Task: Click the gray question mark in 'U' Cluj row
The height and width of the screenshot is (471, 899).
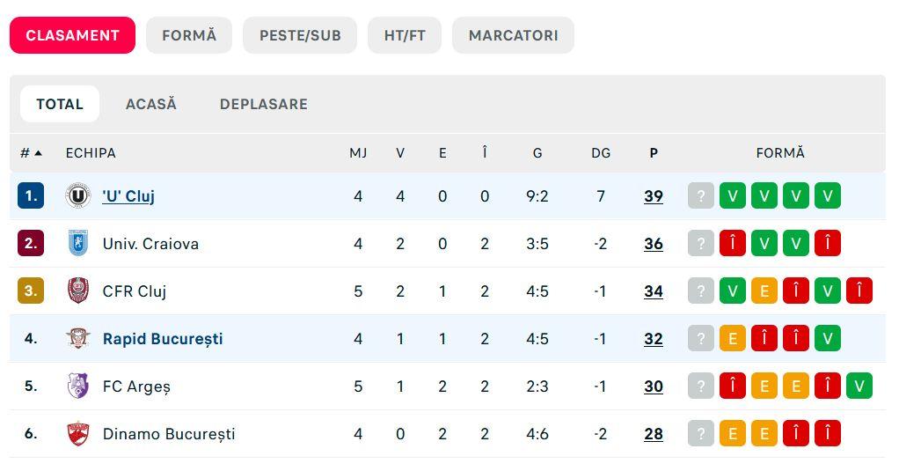Action: (x=700, y=195)
